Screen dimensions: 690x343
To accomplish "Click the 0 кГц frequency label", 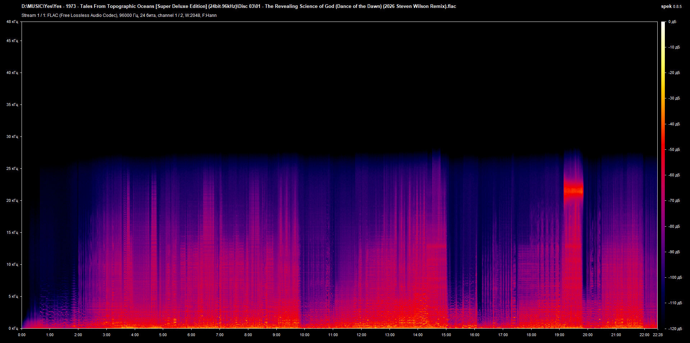I will tap(13, 329).
